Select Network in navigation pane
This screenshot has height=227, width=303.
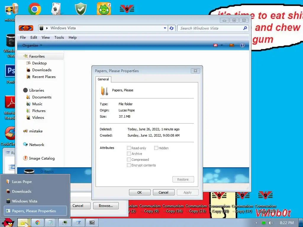pos(37,145)
